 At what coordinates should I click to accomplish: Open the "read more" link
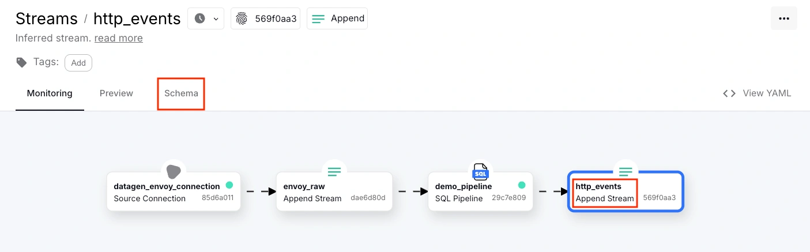[119, 38]
